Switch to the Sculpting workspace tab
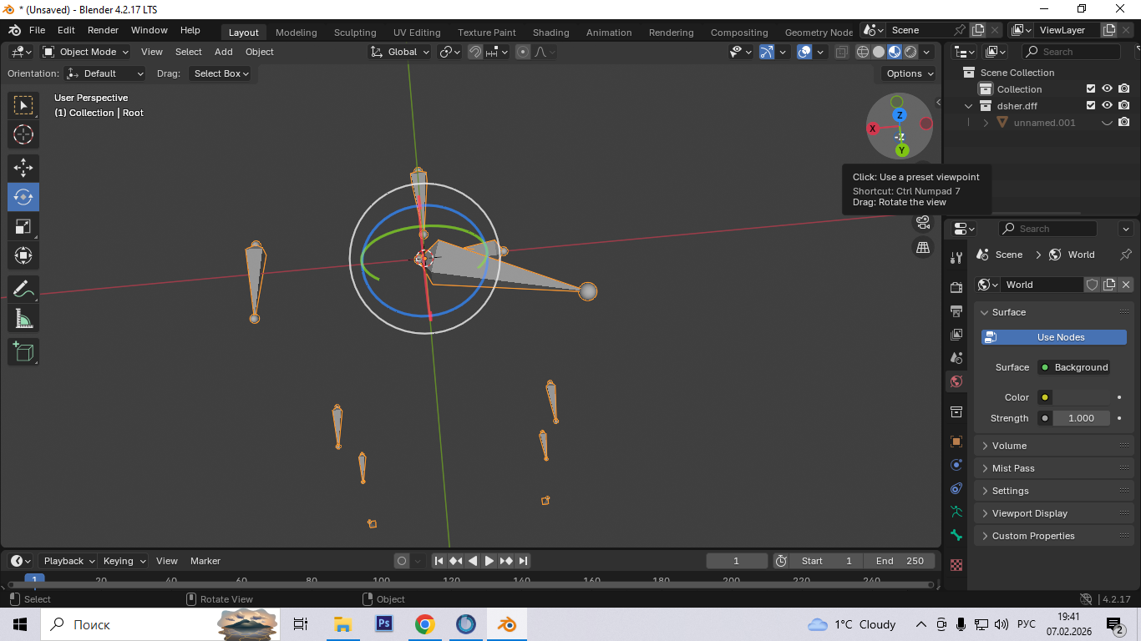Screen dimensions: 1141x641 pyautogui.click(x=355, y=33)
